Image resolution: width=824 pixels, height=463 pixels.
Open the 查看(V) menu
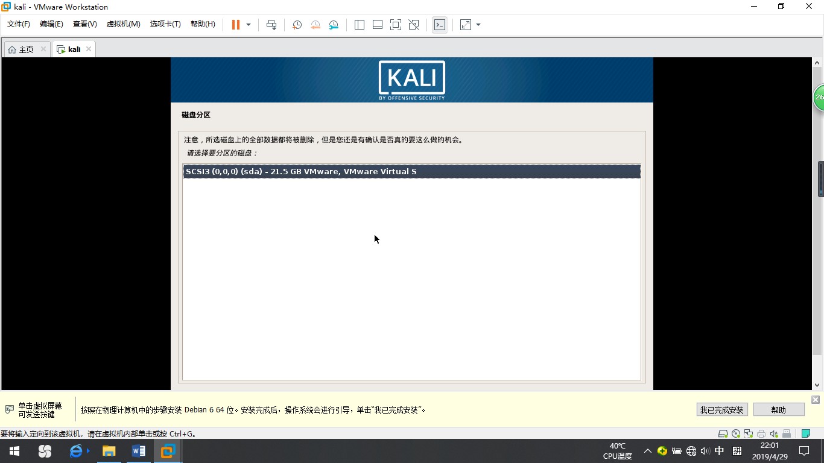(x=84, y=24)
